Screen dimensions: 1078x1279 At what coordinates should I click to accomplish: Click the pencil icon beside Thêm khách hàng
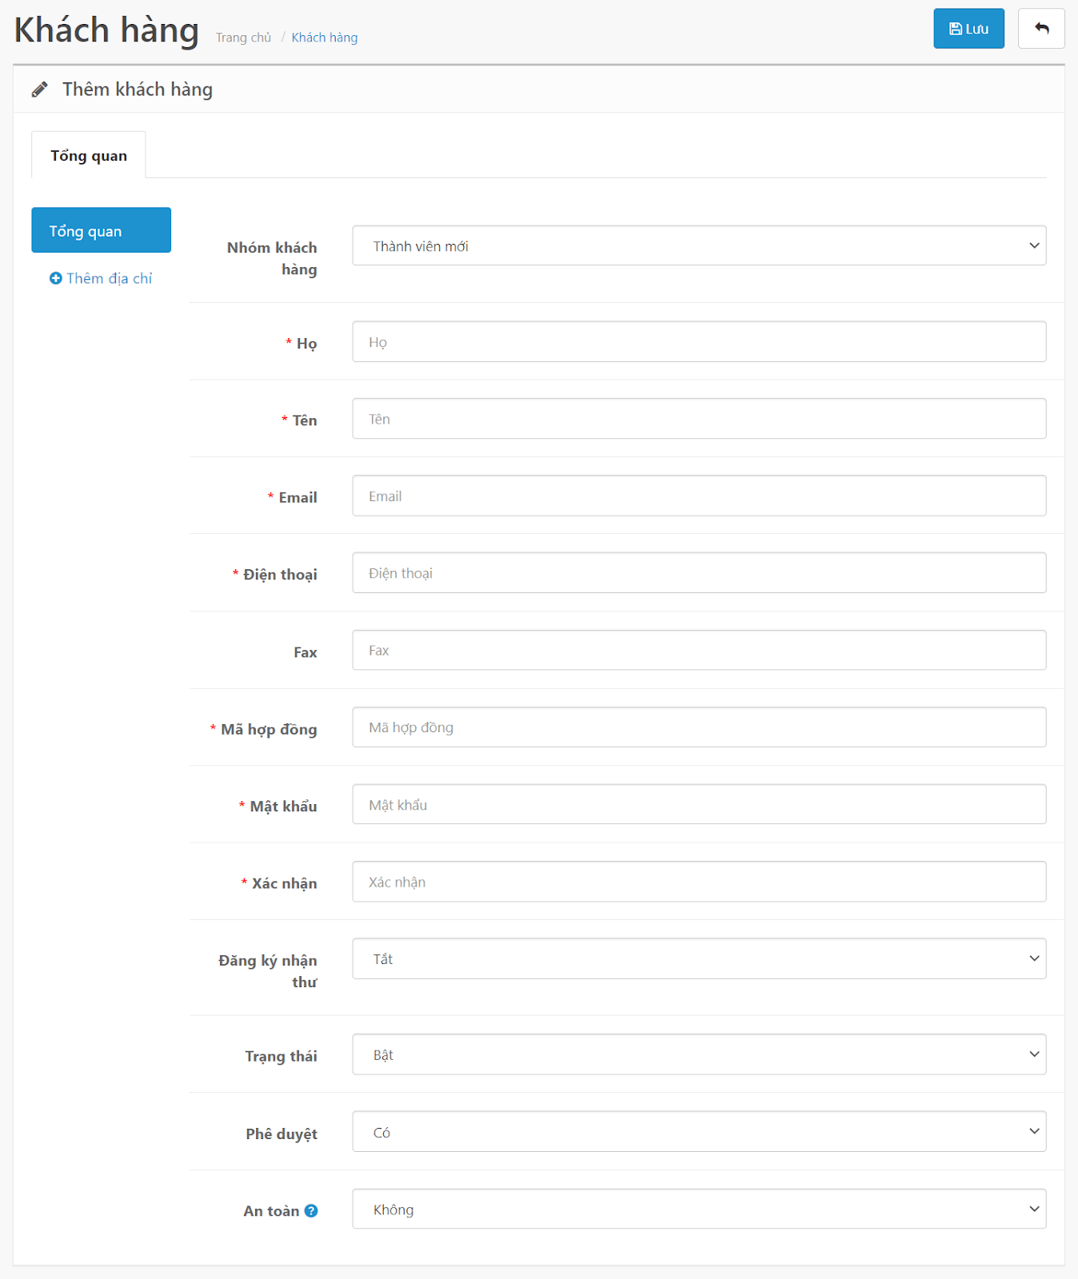40,90
